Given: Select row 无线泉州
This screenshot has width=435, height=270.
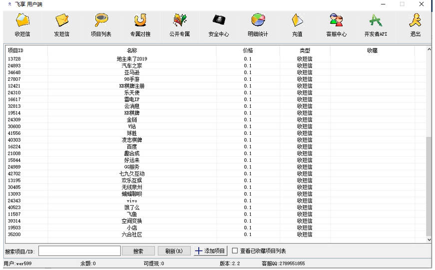Looking at the screenshot, I should [x=216, y=187].
